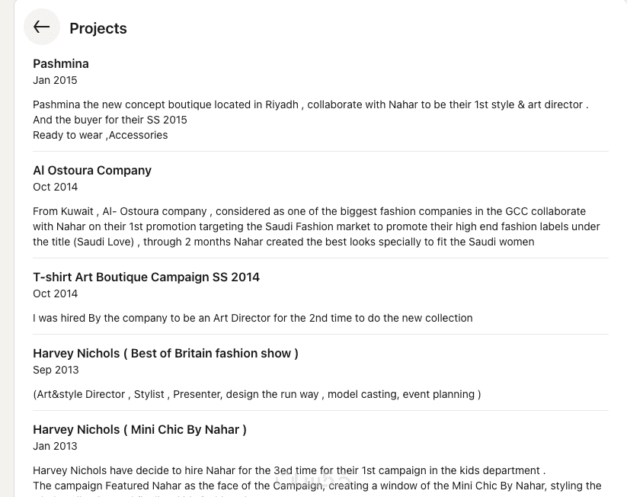Click the Sep 2013 project date
Screen dimensions: 627x497
[x=56, y=370]
